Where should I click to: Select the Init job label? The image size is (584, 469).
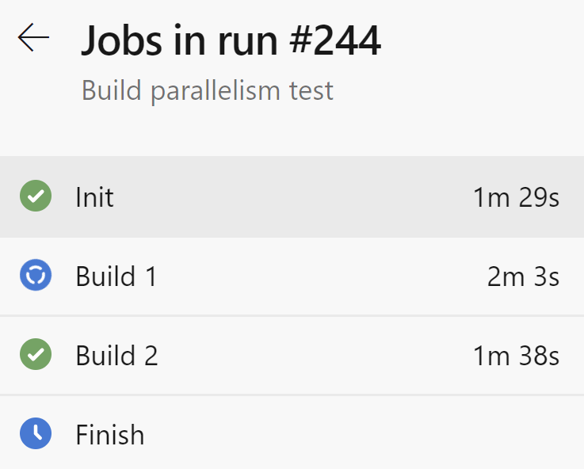coord(94,196)
